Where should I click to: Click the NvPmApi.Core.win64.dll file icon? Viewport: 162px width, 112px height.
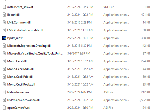pos(4,100)
